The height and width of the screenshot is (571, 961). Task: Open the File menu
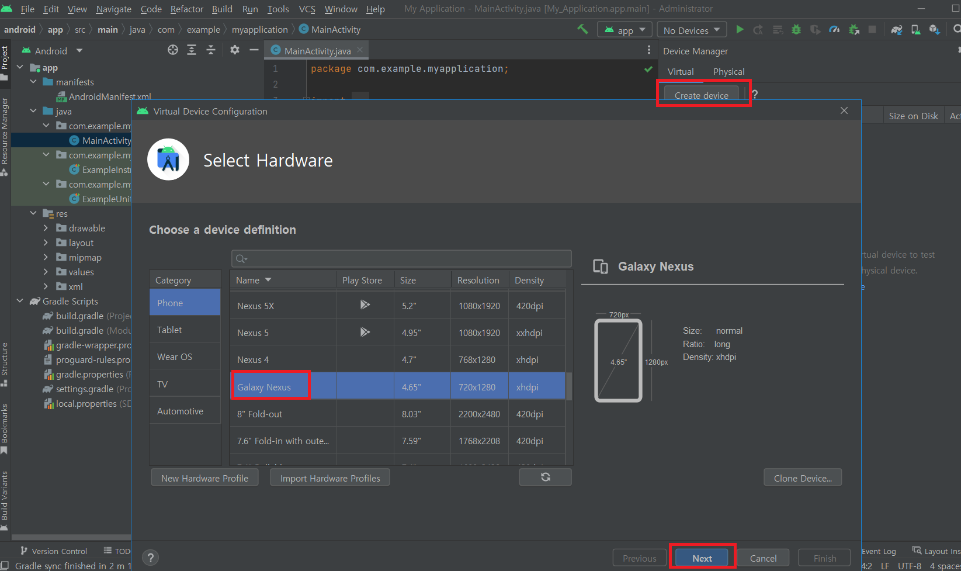27,9
